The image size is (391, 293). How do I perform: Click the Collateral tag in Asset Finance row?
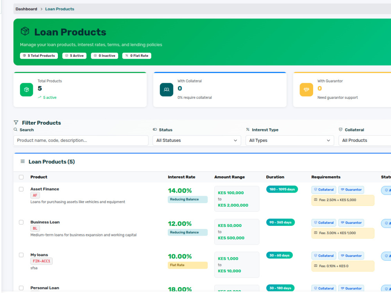point(324,189)
